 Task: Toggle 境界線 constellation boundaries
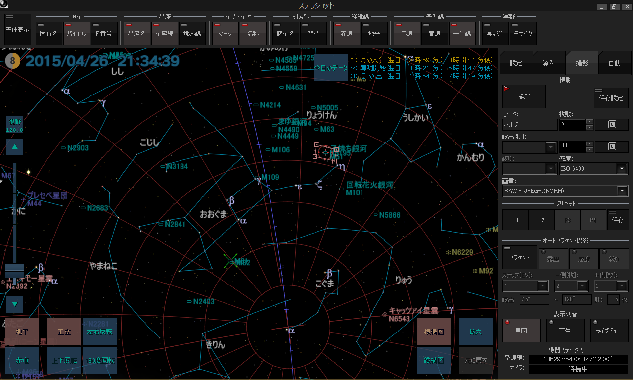[x=192, y=33]
